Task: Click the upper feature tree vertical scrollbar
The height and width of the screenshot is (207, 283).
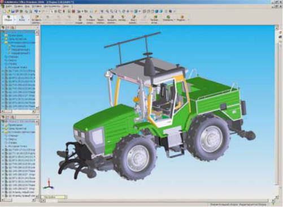Action: coord(37,69)
